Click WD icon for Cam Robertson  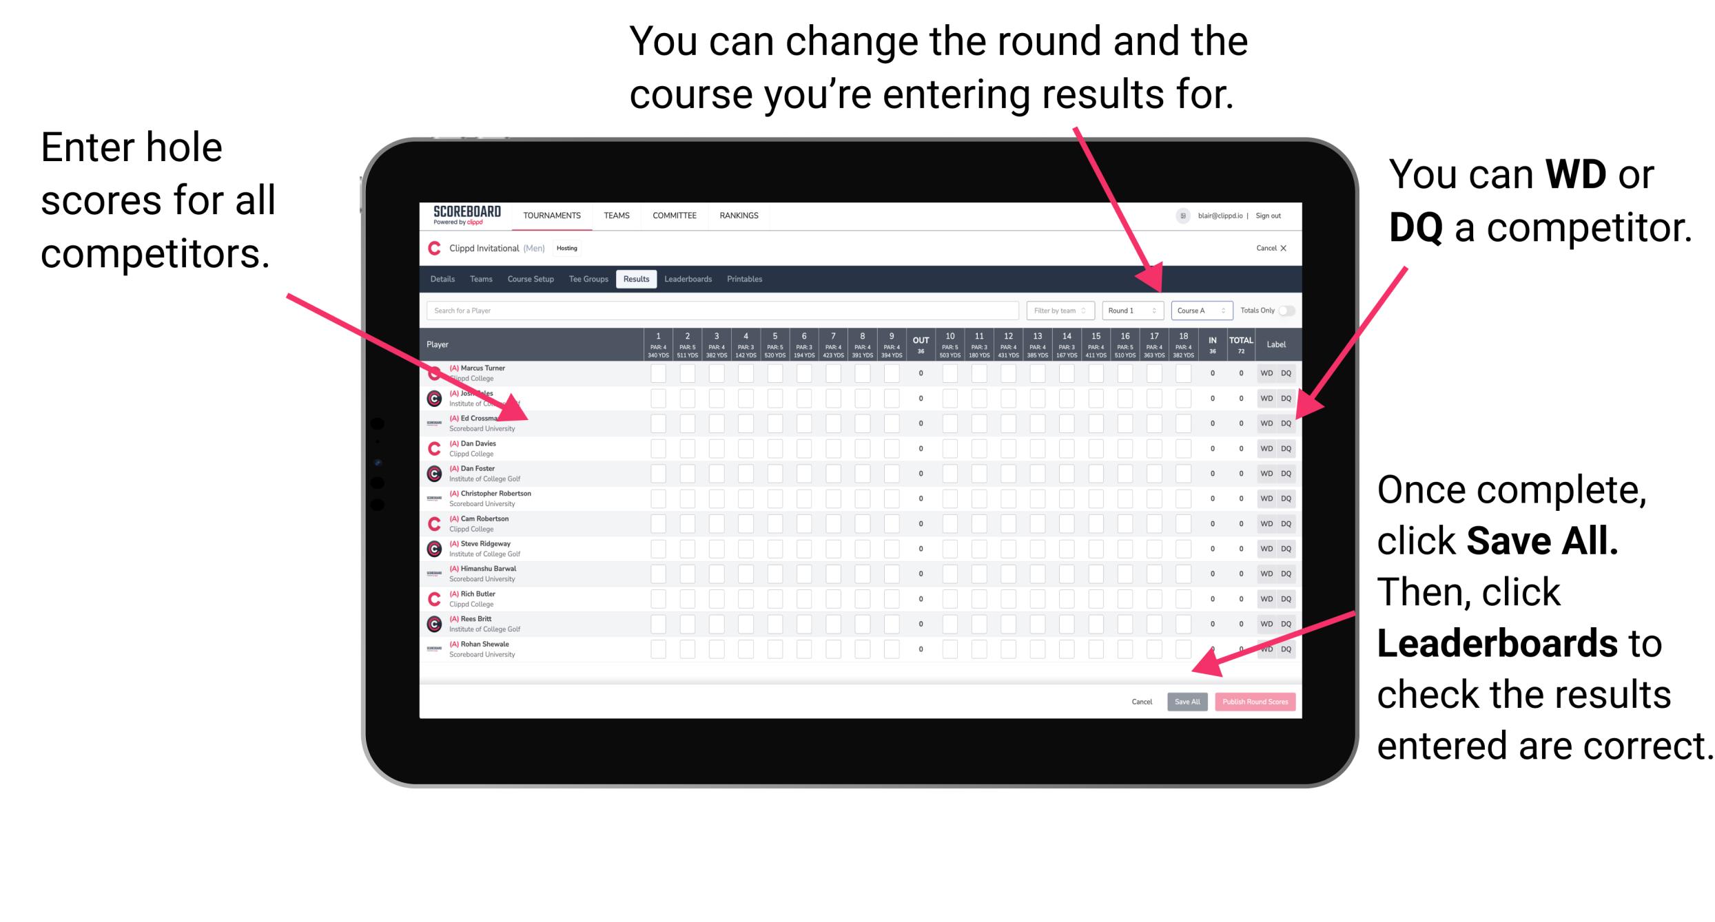coord(1264,523)
